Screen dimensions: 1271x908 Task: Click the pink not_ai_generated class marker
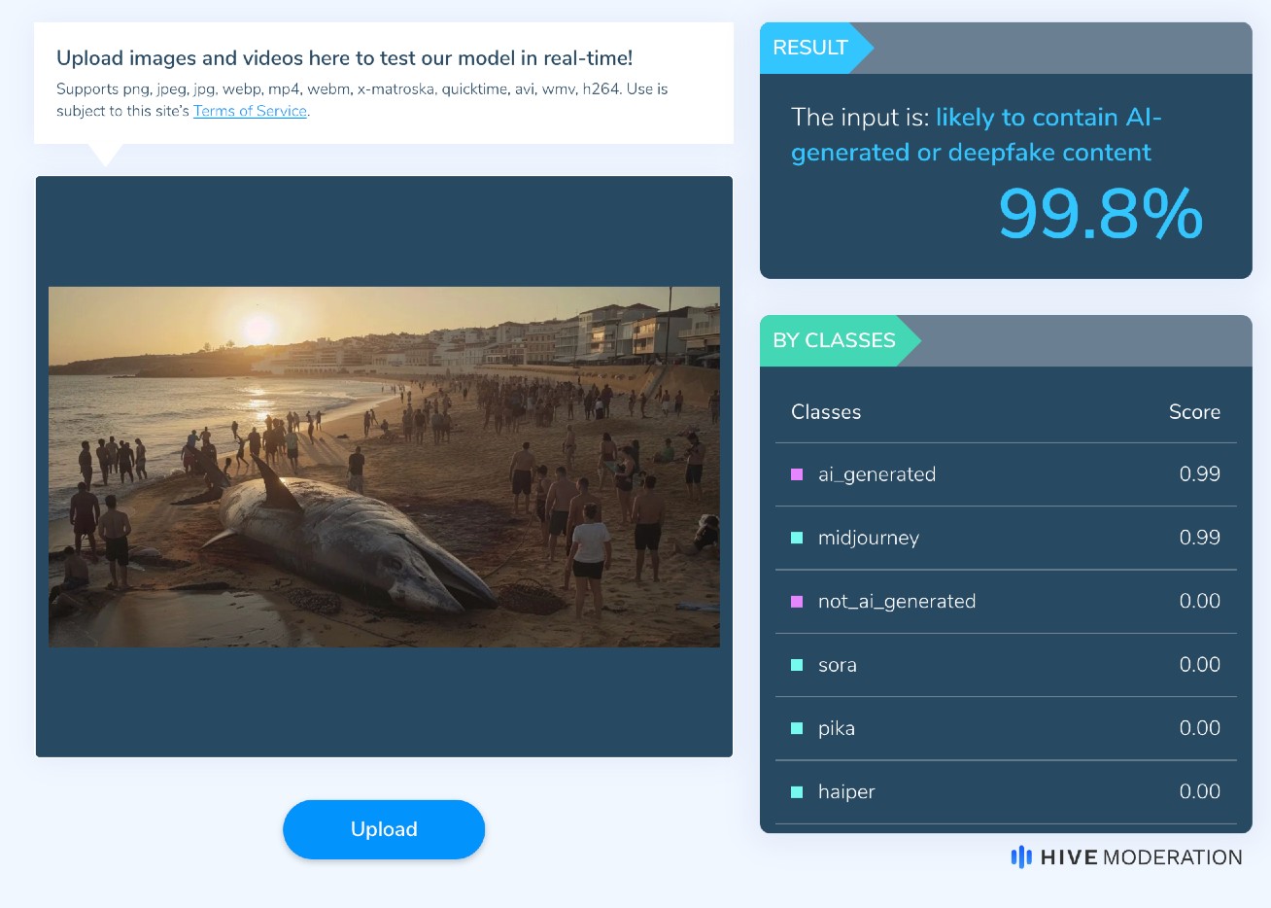click(797, 602)
